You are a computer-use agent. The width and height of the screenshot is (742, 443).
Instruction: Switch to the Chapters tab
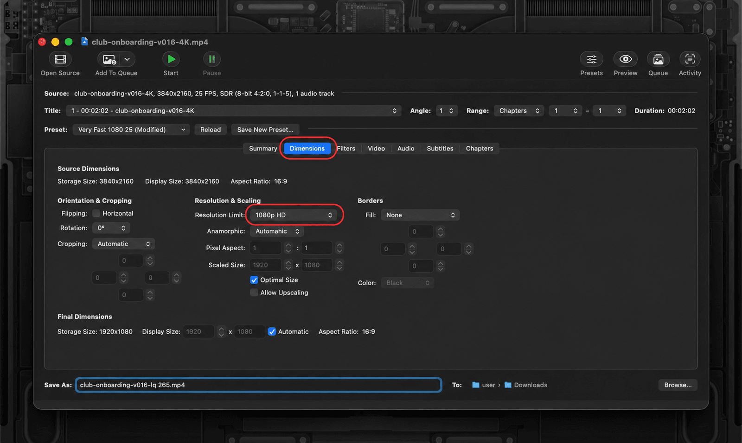[x=480, y=149]
